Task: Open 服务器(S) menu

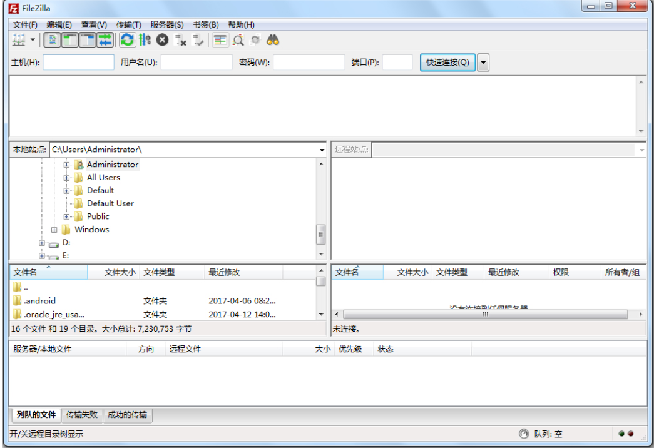Action: pos(167,24)
